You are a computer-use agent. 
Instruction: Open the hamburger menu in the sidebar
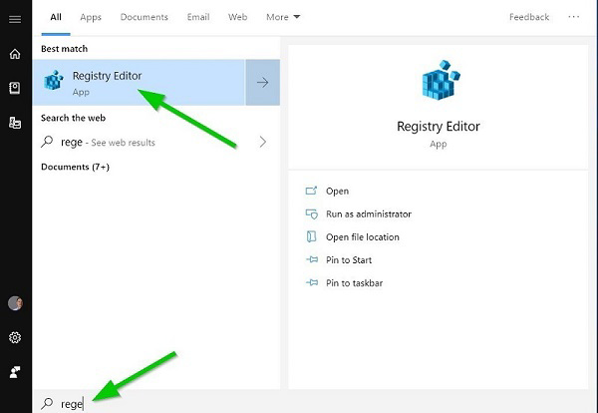point(15,19)
